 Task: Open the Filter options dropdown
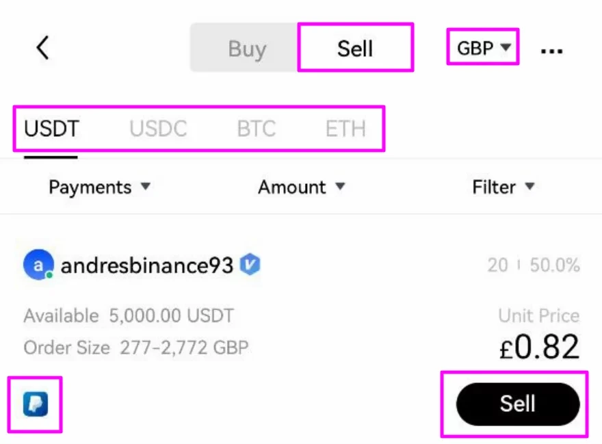(503, 187)
